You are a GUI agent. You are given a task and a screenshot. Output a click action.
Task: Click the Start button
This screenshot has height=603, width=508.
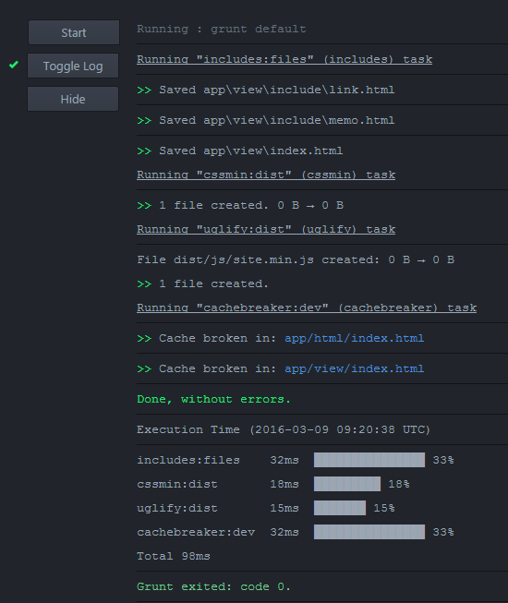[x=74, y=32]
